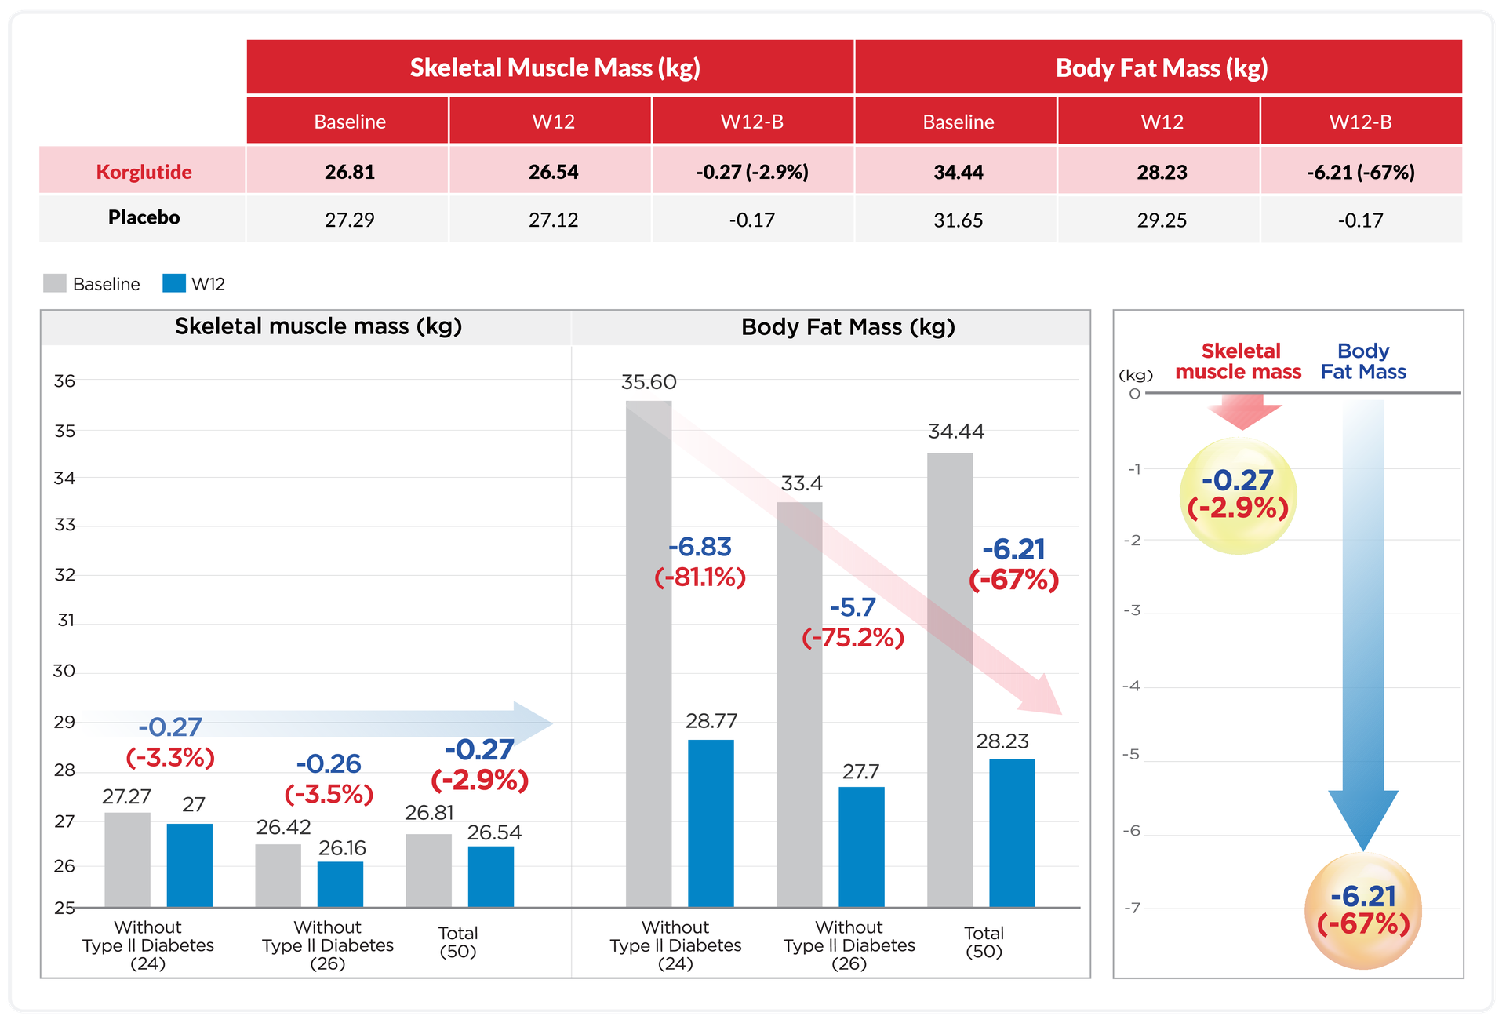The width and height of the screenshot is (1506, 1027).
Task: Click the Skeletal muscle mass (kg) chart title
Action: point(318,326)
